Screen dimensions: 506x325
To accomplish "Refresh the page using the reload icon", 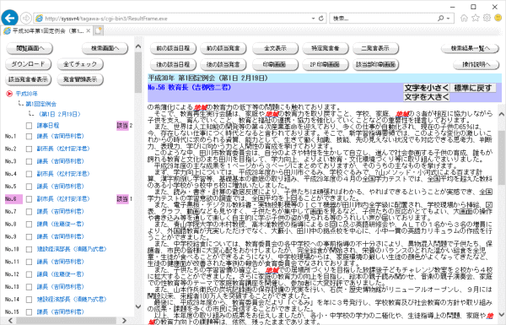I will (321, 19).
